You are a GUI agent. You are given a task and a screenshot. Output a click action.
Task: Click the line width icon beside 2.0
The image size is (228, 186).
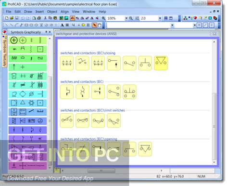(x=137, y=18)
